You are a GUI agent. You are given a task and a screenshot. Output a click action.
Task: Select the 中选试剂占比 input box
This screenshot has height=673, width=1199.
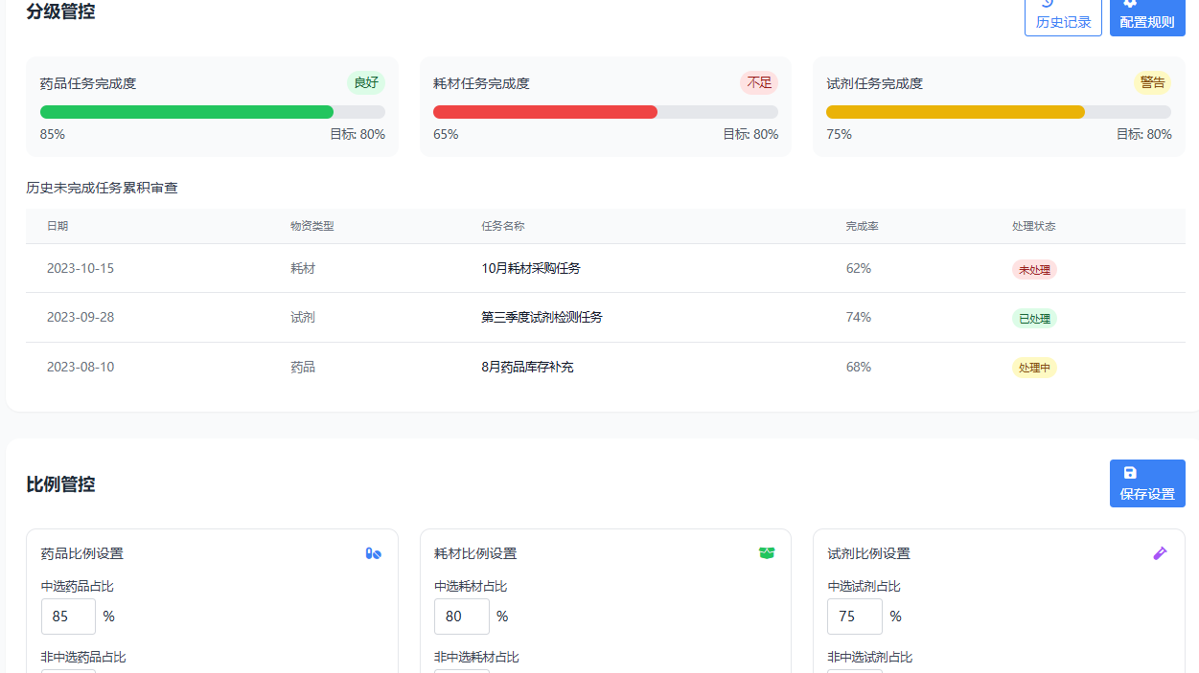pos(854,617)
